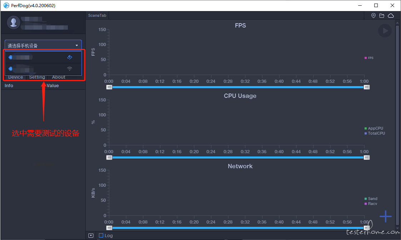Click FPS chart left range handle
The image size is (401, 240).
[109, 87]
